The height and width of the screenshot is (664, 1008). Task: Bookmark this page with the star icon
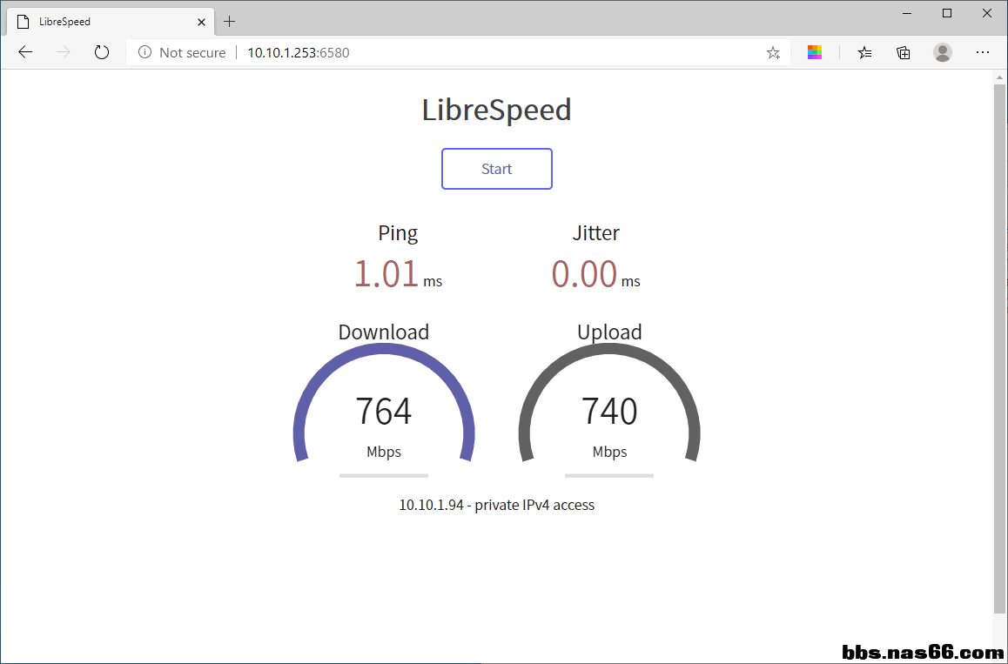click(x=773, y=52)
